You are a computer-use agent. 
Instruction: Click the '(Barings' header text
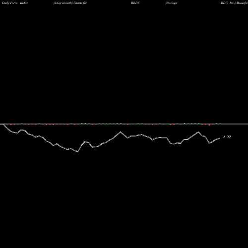coord(171,3)
